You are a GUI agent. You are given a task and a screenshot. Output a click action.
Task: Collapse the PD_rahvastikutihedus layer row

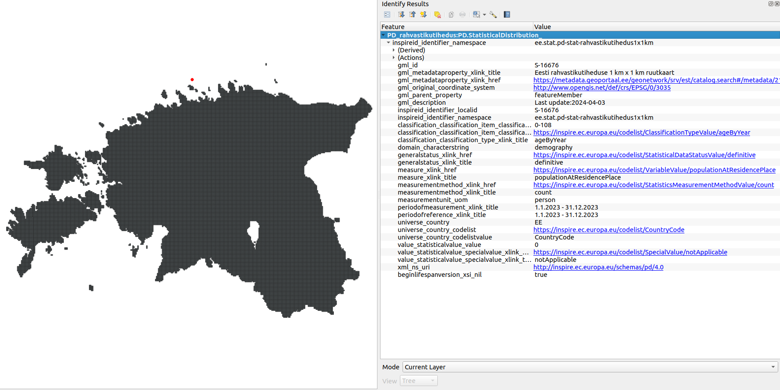coord(384,35)
